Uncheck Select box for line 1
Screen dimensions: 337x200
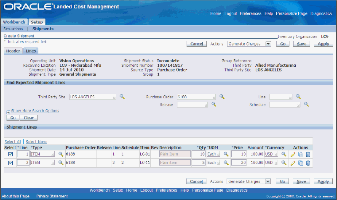[10, 154]
